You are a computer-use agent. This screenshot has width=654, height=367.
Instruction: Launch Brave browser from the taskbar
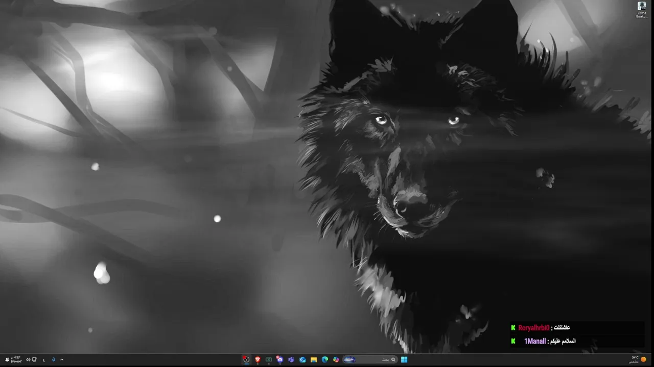point(258,359)
